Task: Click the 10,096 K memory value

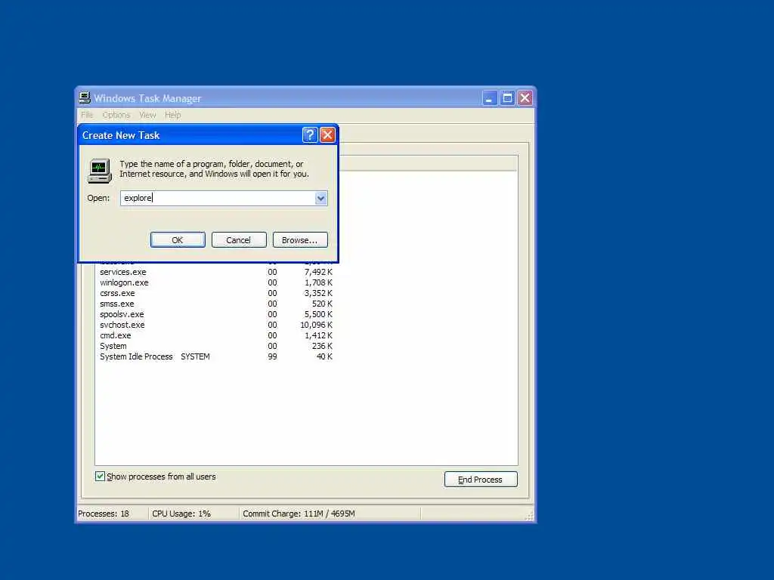Action: click(x=317, y=325)
